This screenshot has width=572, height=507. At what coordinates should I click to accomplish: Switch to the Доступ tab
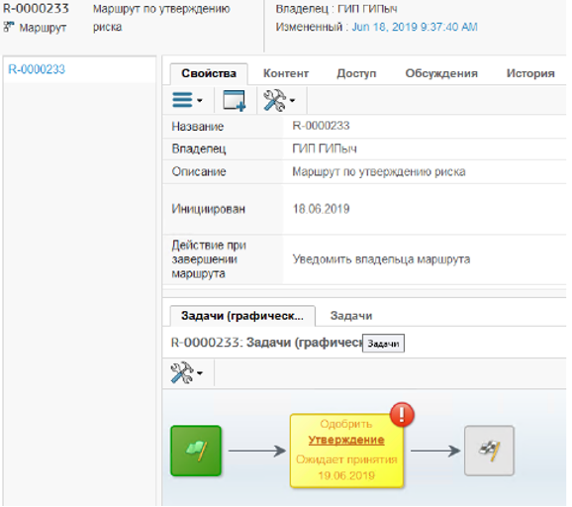(356, 73)
